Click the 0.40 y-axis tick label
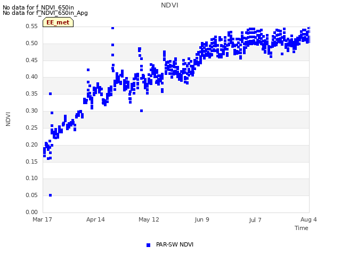 [31, 76]
